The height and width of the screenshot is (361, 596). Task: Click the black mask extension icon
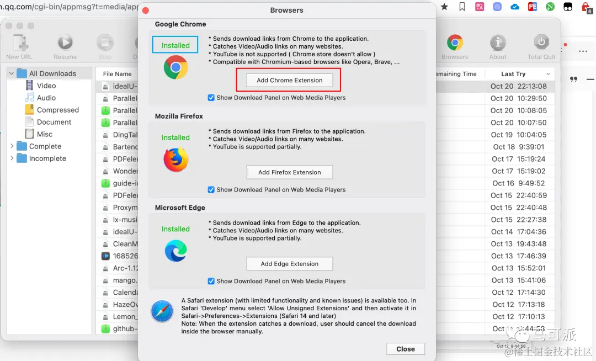567,7
